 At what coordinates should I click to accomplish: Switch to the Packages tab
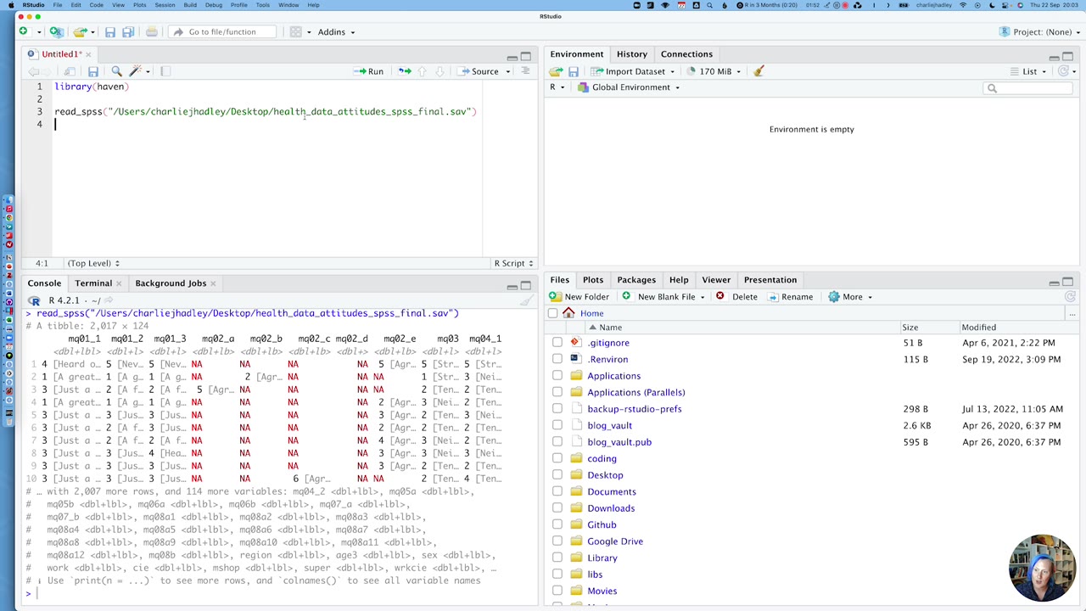(x=635, y=280)
